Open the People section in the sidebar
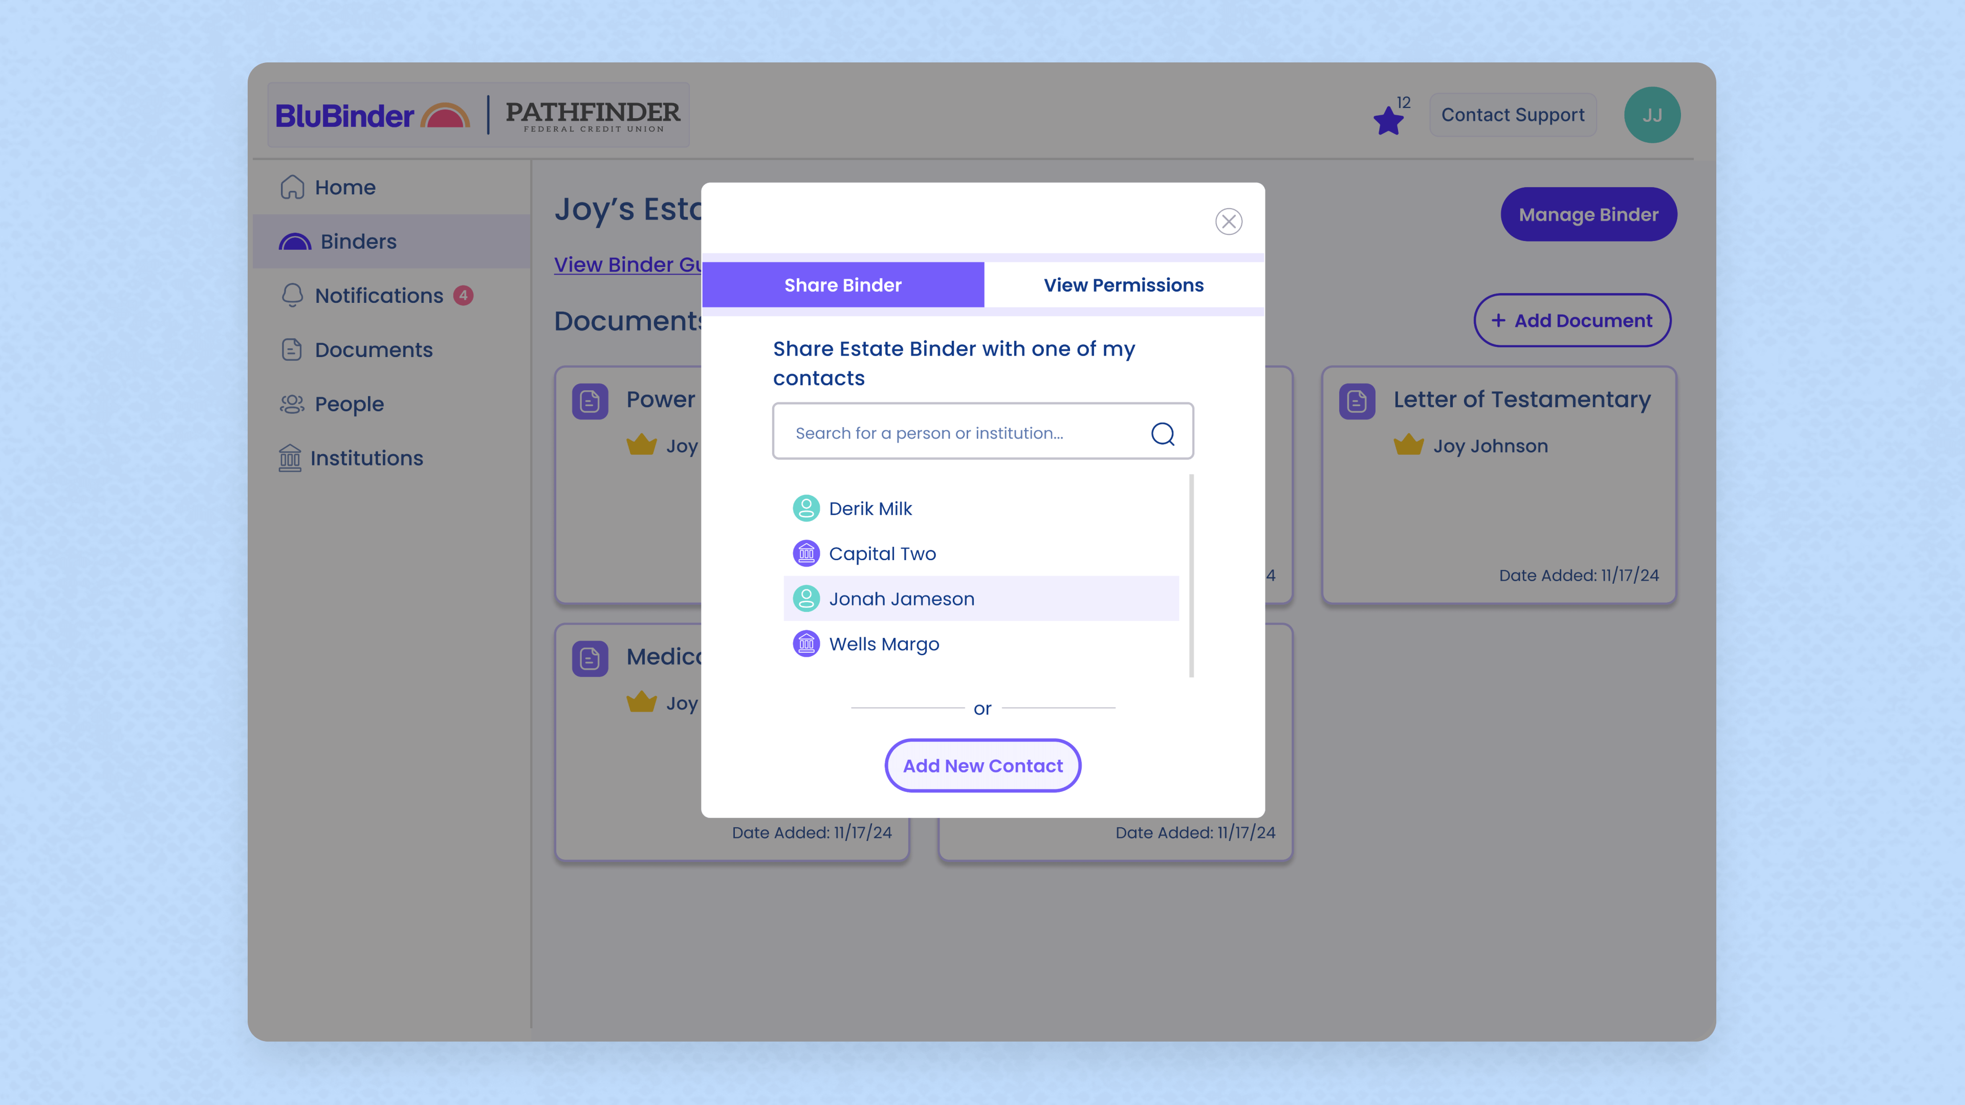This screenshot has width=1965, height=1105. click(x=348, y=404)
